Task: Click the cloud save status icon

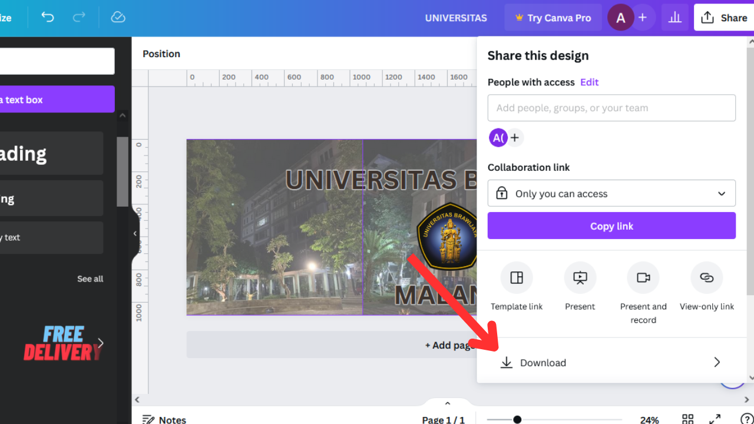Action: (118, 18)
